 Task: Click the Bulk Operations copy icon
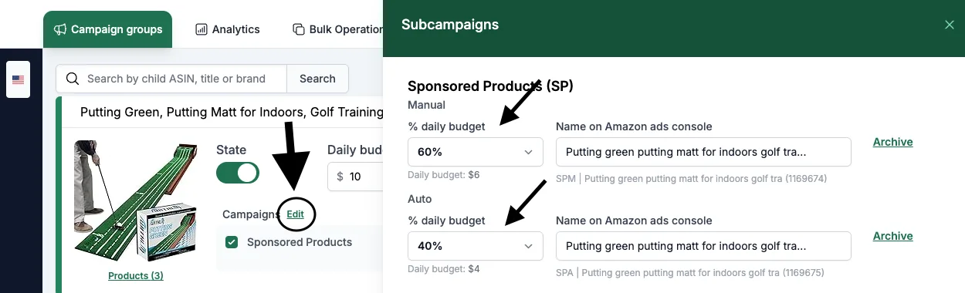298,29
